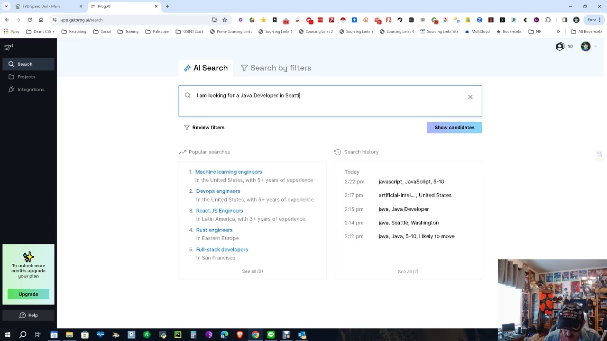Select the AI Search tab
This screenshot has width=607, height=341.
(206, 68)
